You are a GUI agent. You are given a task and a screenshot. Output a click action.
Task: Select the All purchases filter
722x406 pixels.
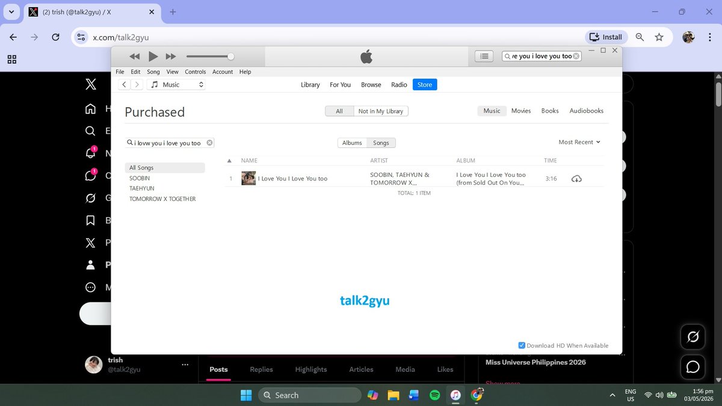[x=339, y=111]
